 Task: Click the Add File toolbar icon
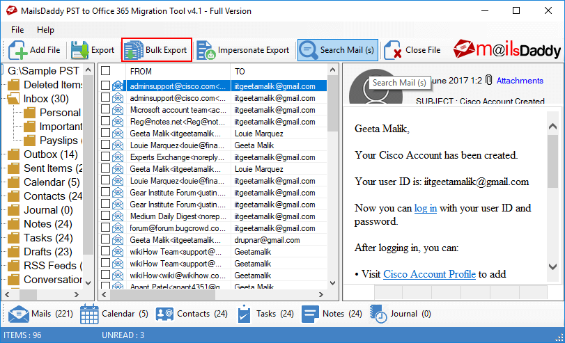17,50
